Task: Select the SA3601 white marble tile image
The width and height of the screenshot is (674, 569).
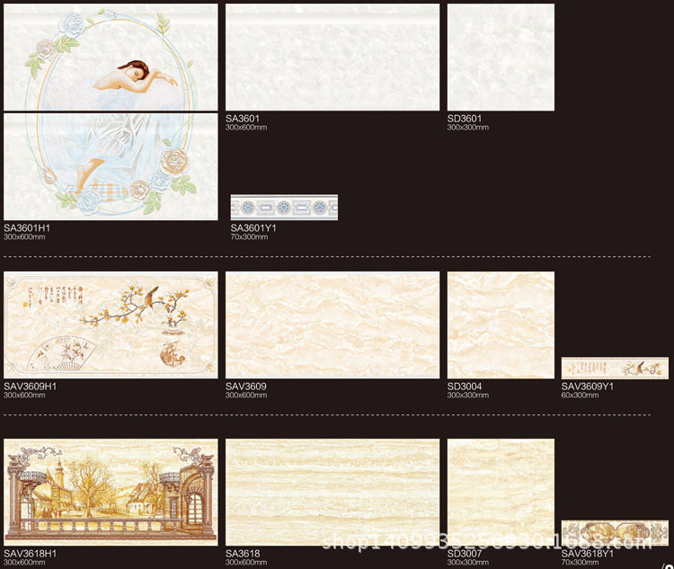Action: (x=333, y=58)
